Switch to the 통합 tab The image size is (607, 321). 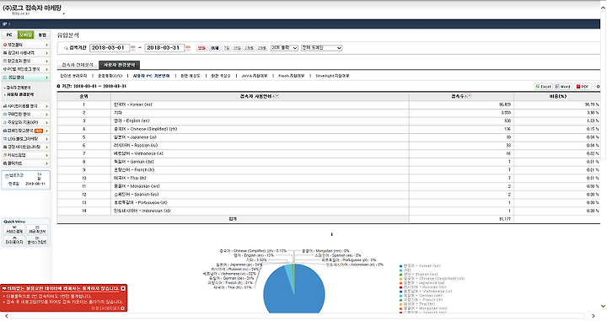click(x=42, y=35)
